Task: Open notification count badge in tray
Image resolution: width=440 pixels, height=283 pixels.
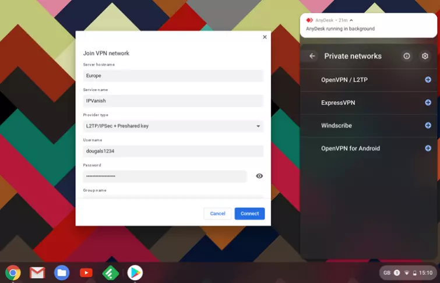Action: [397, 273]
